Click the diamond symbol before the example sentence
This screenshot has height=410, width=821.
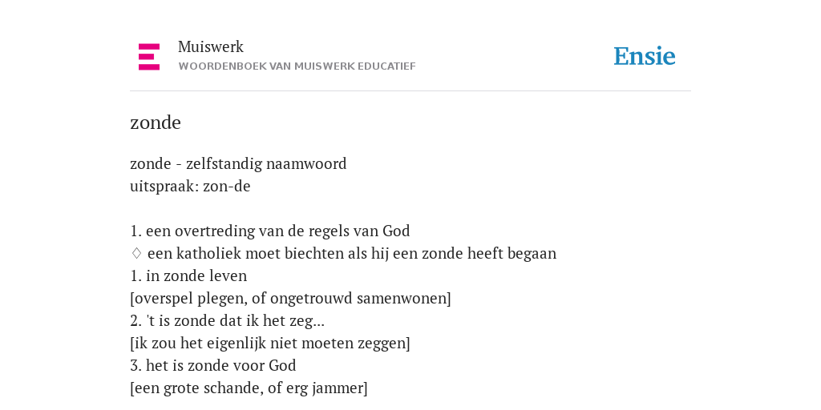[136, 254]
